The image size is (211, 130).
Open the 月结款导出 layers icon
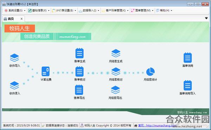pyautogui.click(x=115, y=90)
